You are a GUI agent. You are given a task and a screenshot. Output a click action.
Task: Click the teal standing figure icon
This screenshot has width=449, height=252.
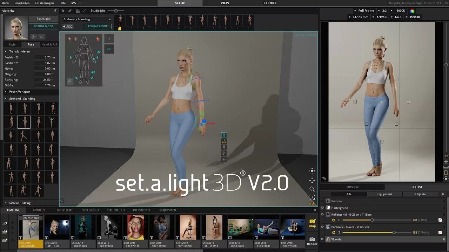(x=224, y=135)
